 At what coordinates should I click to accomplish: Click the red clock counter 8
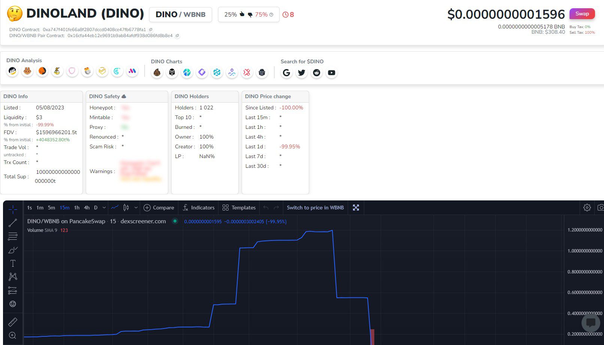288,15
